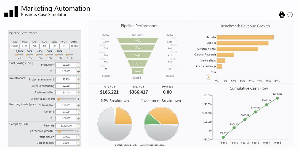Select the Deal $ input field
This screenshot has width=299, height=149.
(74, 46)
